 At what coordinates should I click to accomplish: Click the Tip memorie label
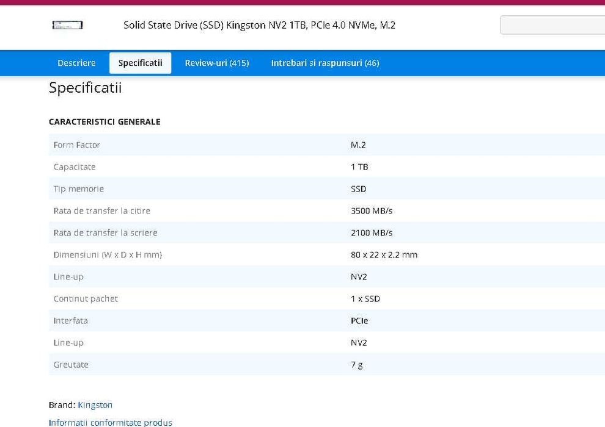coord(78,189)
